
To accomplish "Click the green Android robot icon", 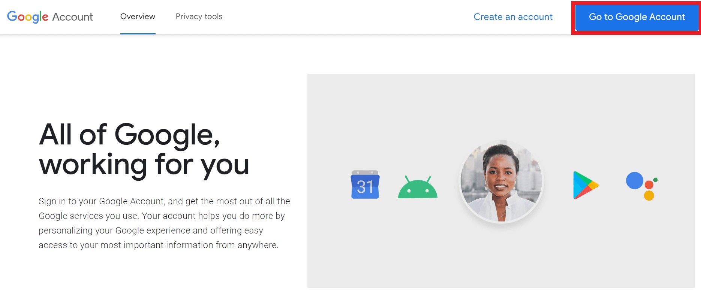I will pyautogui.click(x=418, y=187).
